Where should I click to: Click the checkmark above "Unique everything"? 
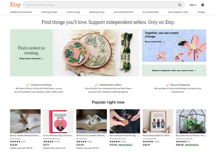27,85
